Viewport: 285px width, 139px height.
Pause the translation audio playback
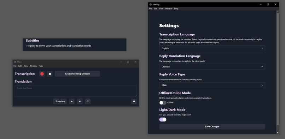(80, 102)
